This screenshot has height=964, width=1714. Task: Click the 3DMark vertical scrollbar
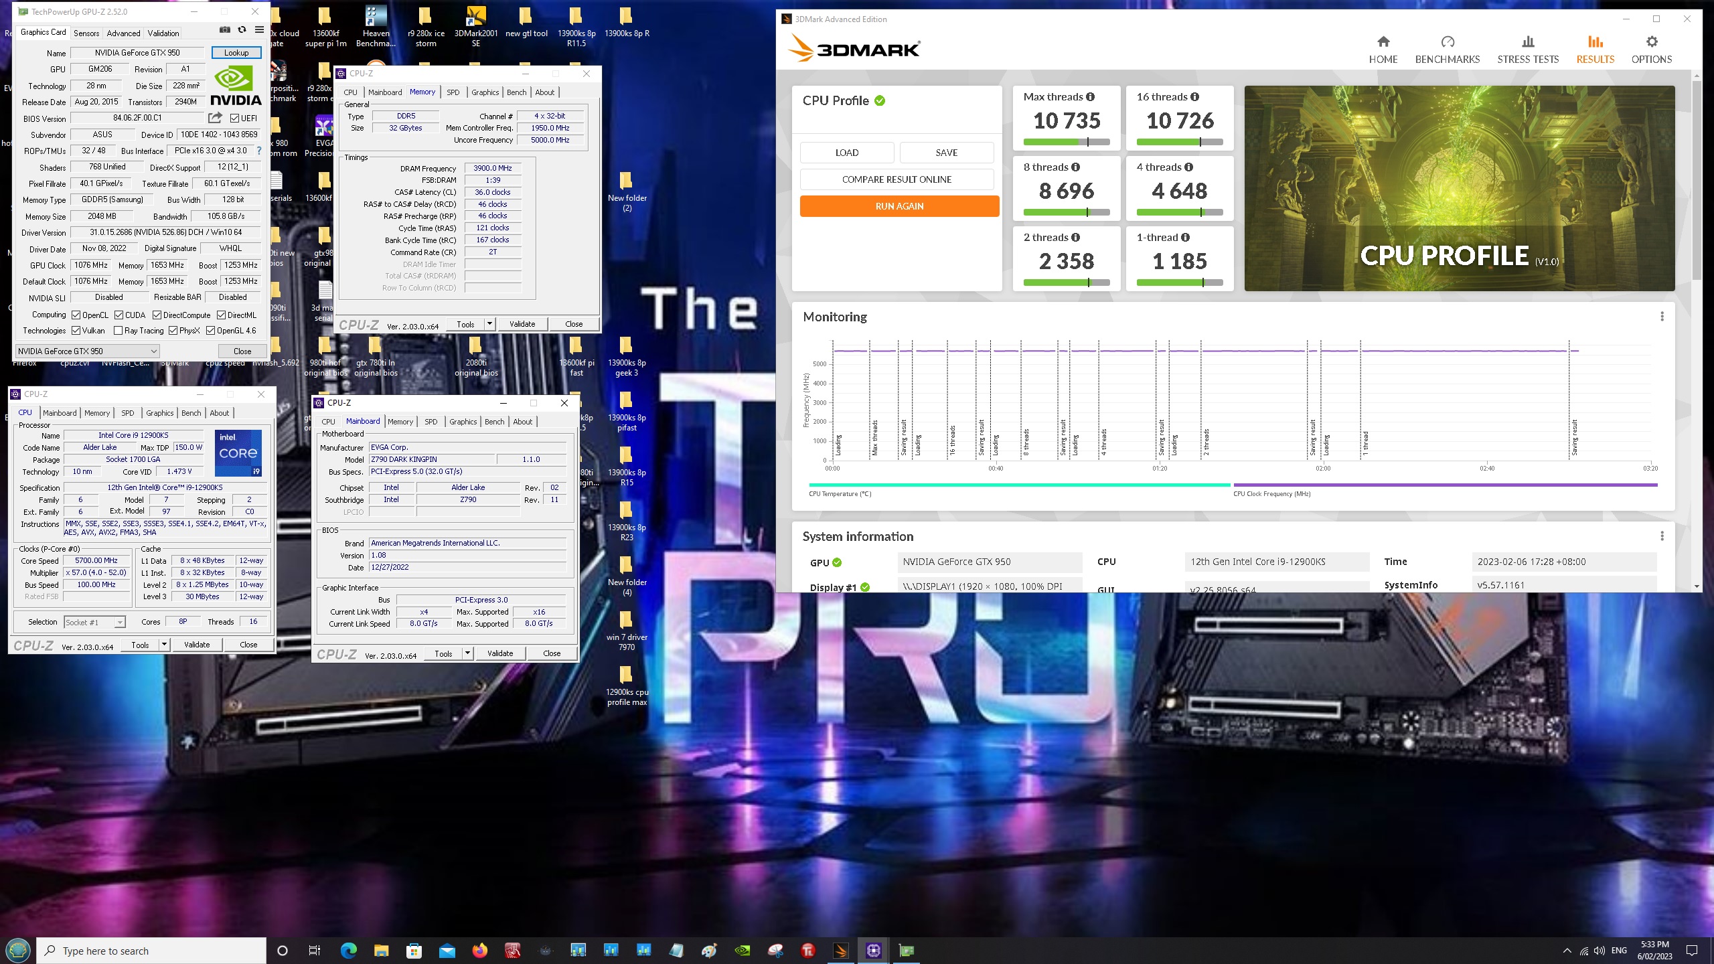[x=1696, y=181]
